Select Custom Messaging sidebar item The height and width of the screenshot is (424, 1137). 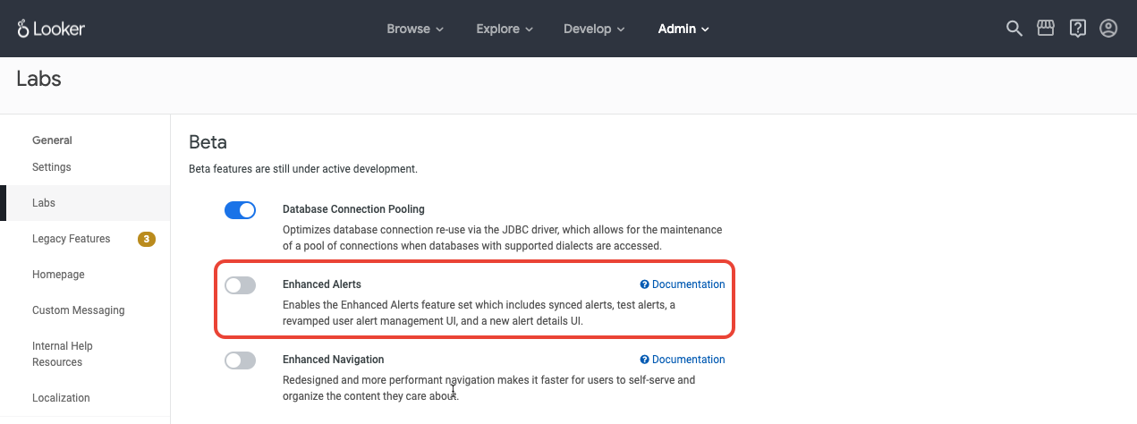(79, 310)
